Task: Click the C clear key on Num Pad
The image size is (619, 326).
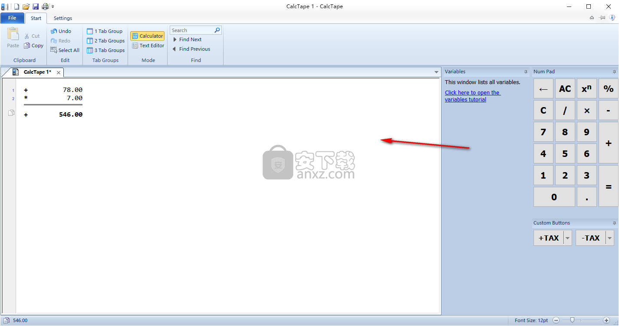Action: point(543,111)
